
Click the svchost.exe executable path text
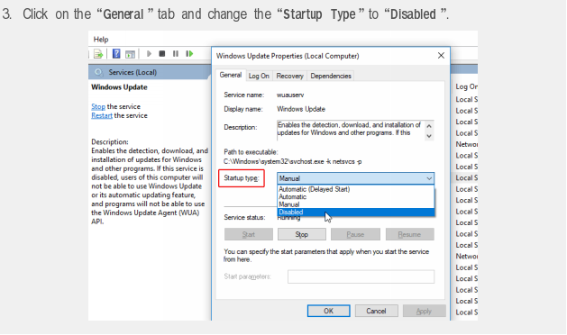293,161
